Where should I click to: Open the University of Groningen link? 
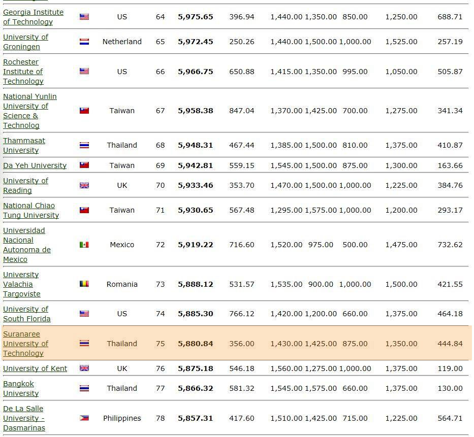pyautogui.click(x=26, y=42)
